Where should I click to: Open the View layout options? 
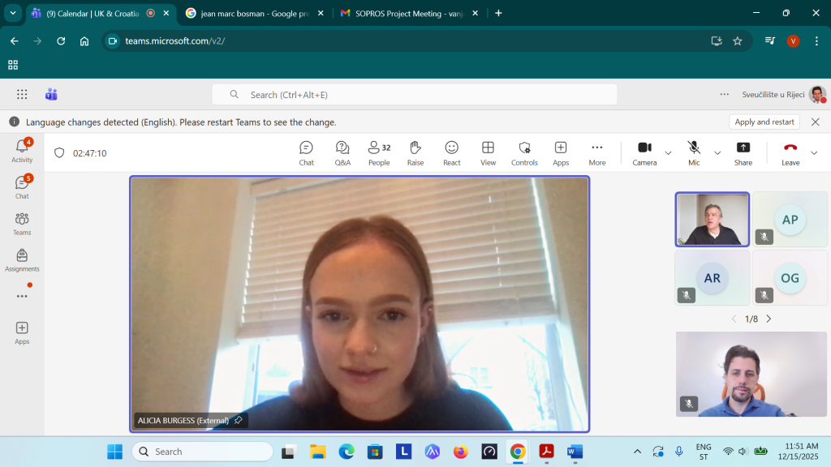point(488,152)
